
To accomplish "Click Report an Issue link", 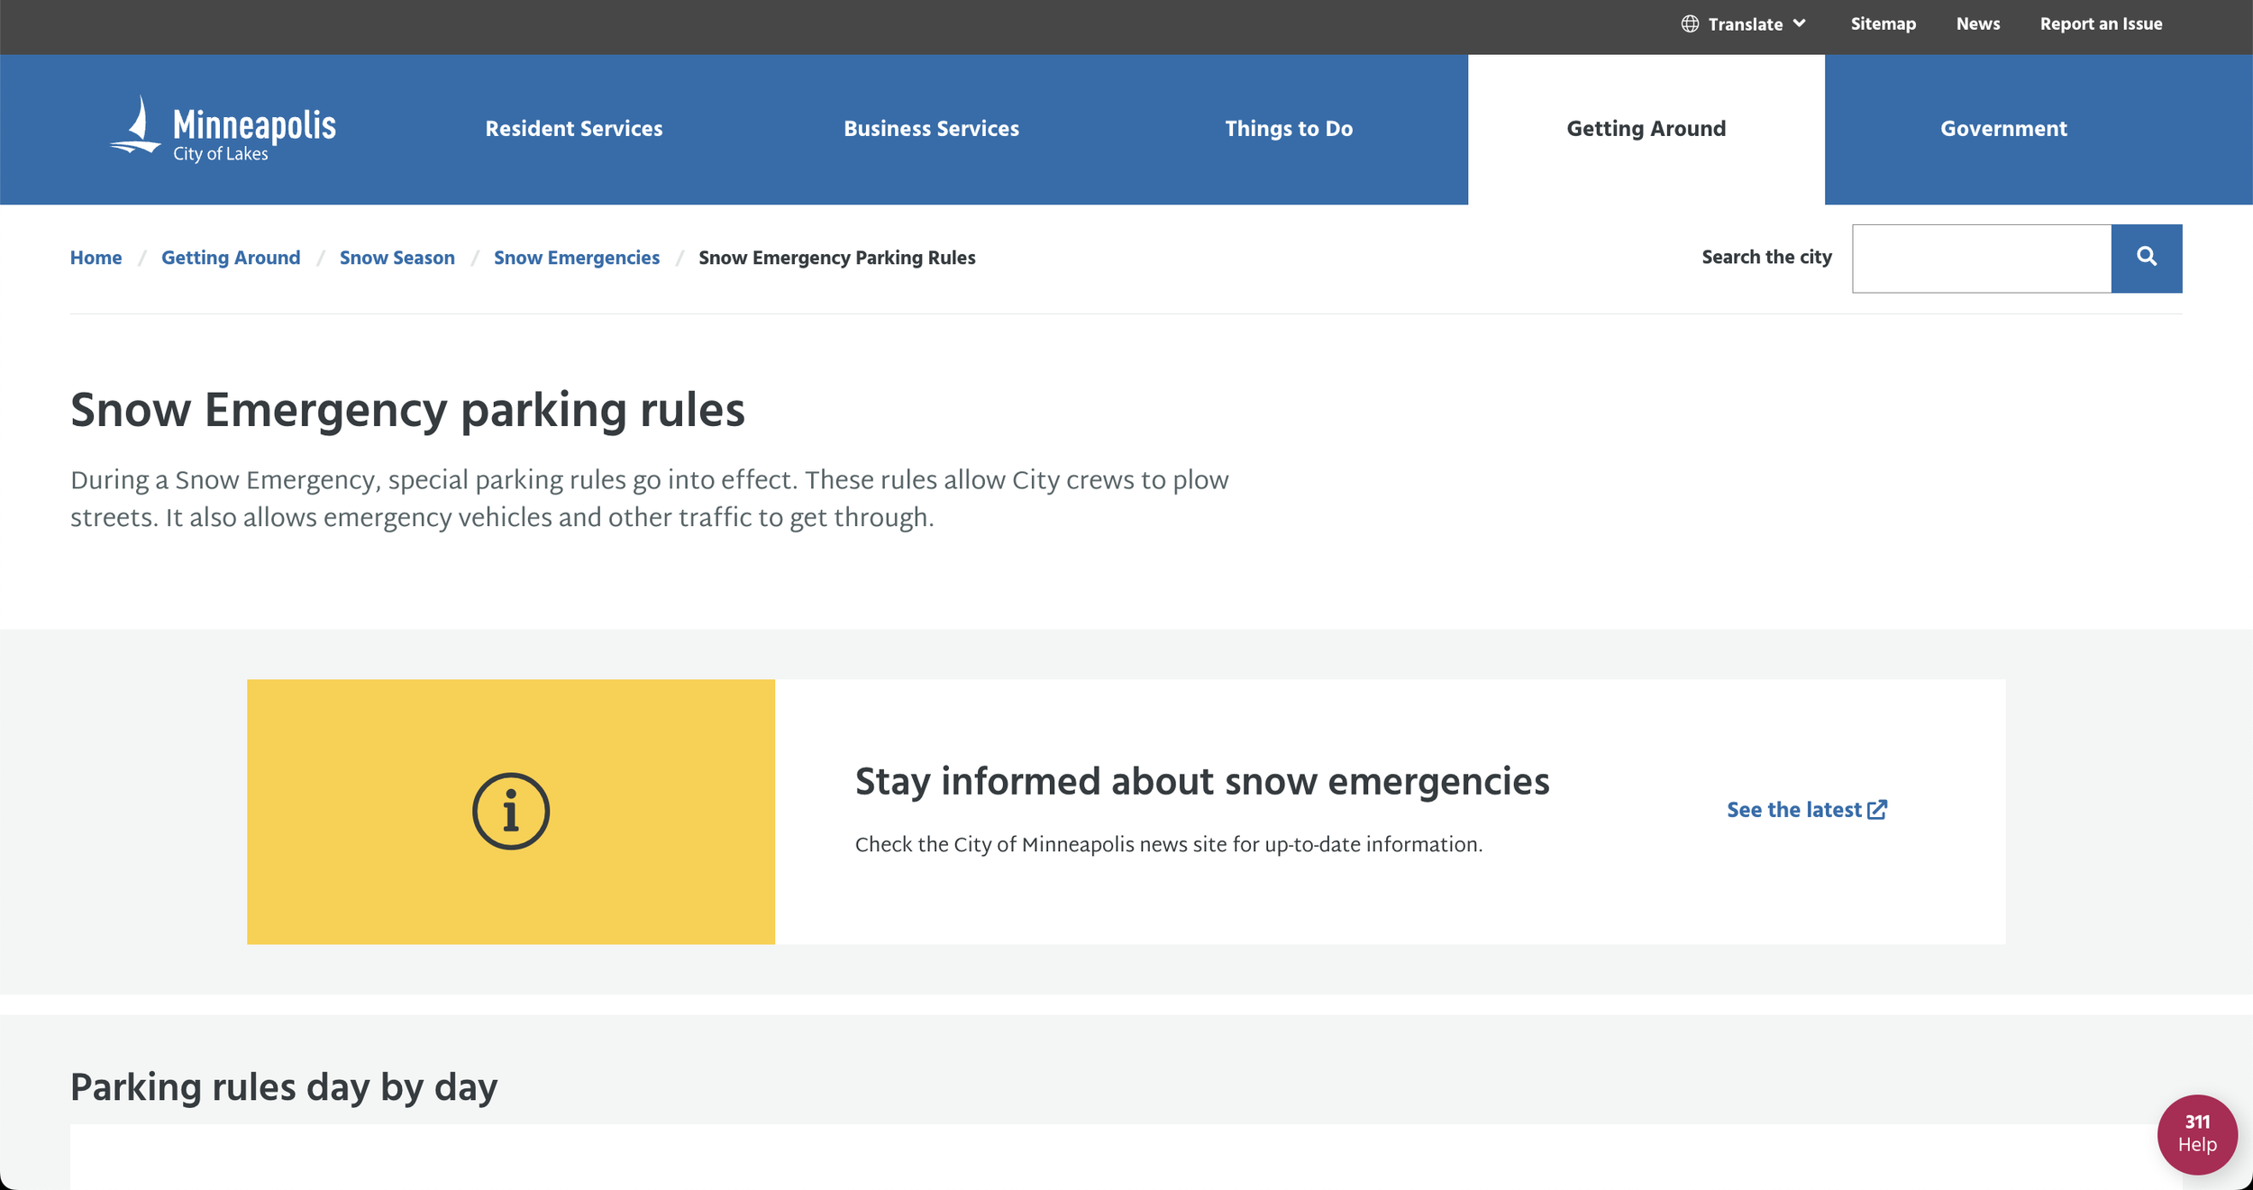I will (x=2101, y=24).
